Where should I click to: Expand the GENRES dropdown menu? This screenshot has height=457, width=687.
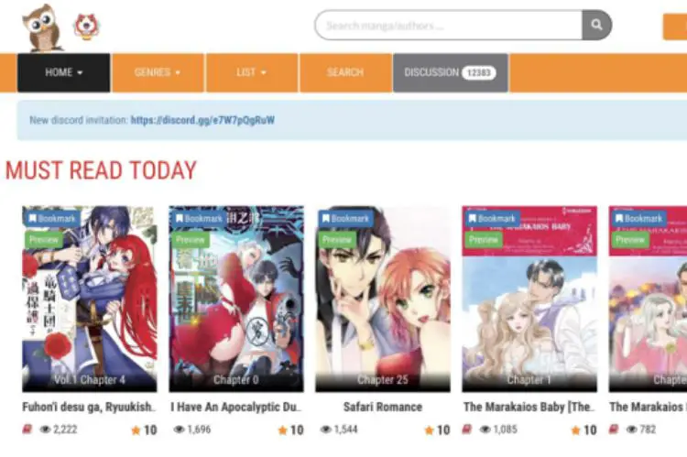tap(158, 72)
